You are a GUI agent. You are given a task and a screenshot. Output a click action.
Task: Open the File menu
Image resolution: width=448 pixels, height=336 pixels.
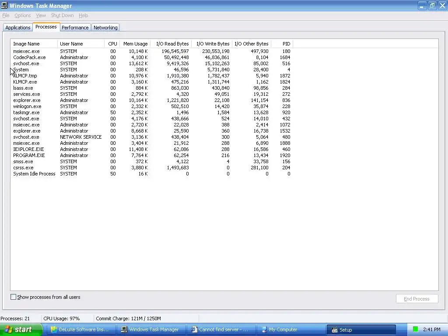(6, 15)
